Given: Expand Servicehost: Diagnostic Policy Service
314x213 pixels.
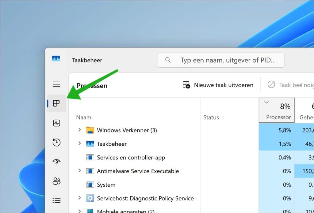Looking at the screenshot, I should [x=79, y=198].
